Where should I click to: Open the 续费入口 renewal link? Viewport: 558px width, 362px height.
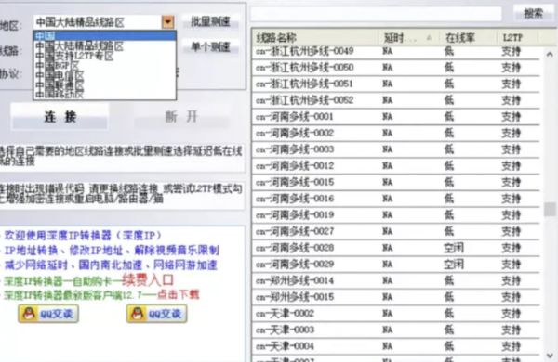pyautogui.click(x=148, y=280)
